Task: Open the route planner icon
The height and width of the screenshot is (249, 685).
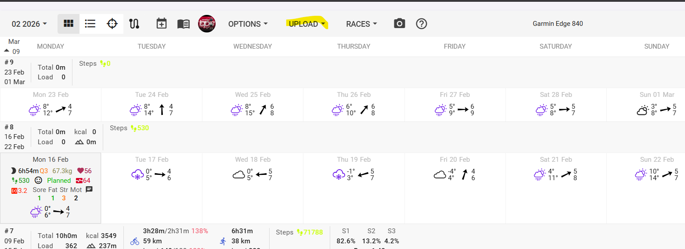Action: 134,24
